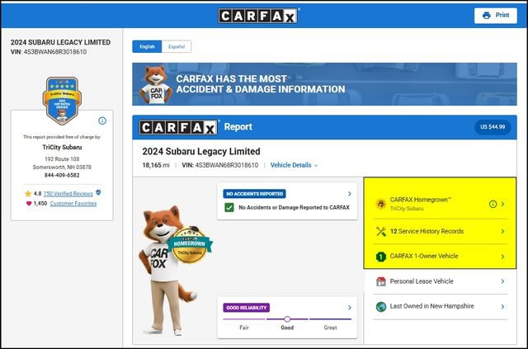Image resolution: width=528 pixels, height=349 pixels.
Task: Switch to the English language tab
Action: tap(147, 46)
